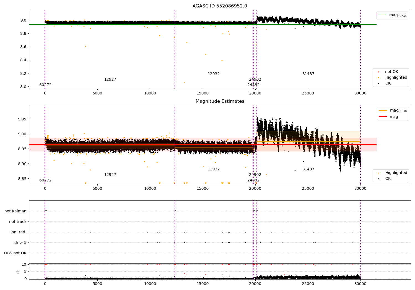Viewport: 415px width, 290px height.
Task: Click the 'dr > 5' y-axis label
Action: click(x=20, y=242)
